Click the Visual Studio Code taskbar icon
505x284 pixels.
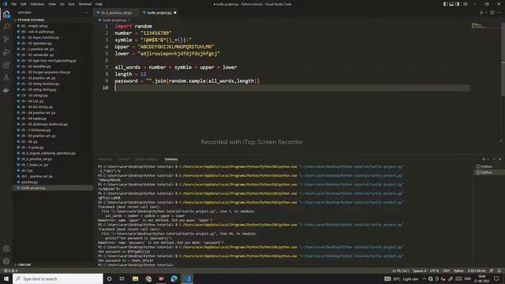[x=187, y=278]
